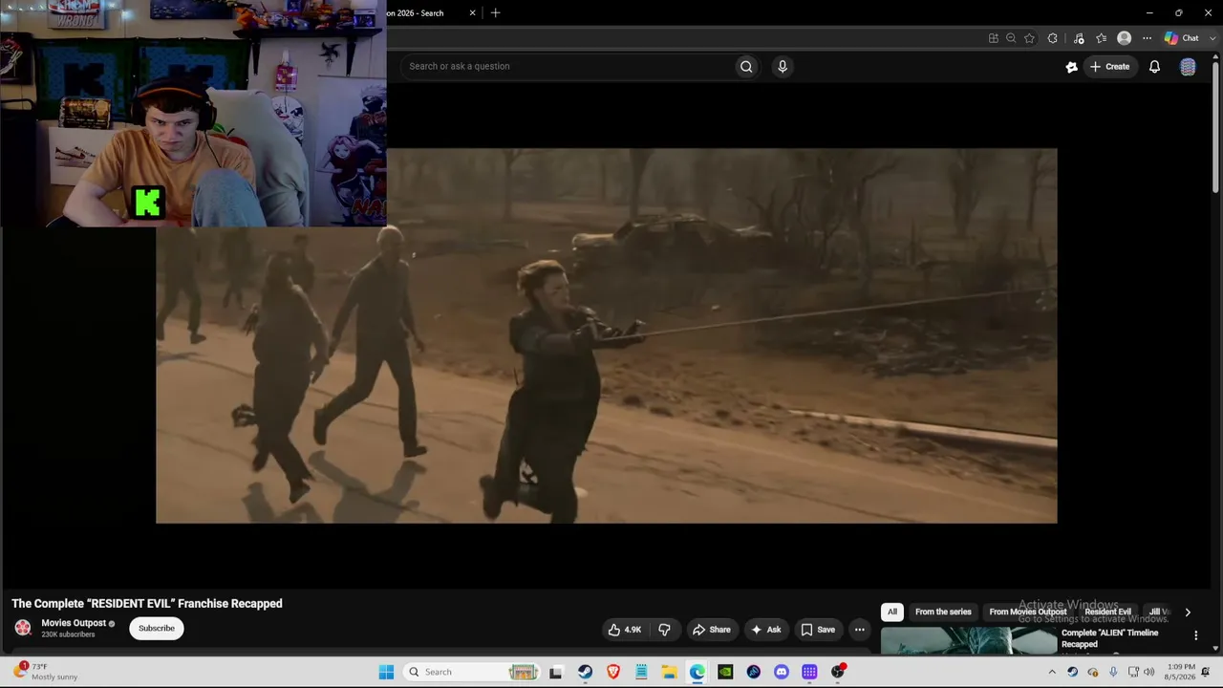
Task: Open browser zoom-out magnifier icon
Action: 1011,38
